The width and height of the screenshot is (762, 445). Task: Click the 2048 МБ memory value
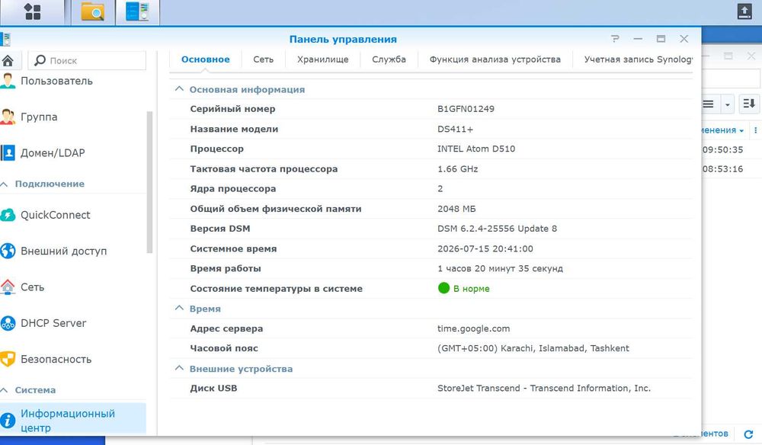(456, 209)
